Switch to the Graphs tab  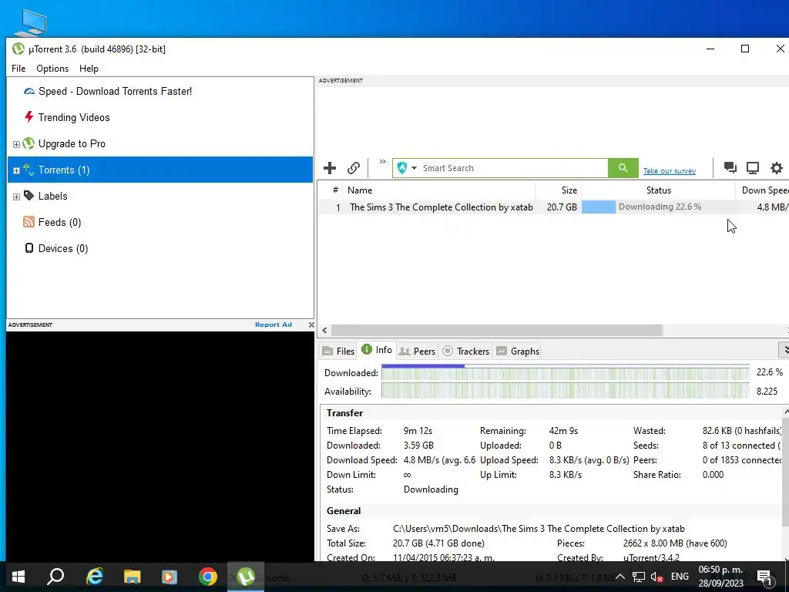[518, 351]
